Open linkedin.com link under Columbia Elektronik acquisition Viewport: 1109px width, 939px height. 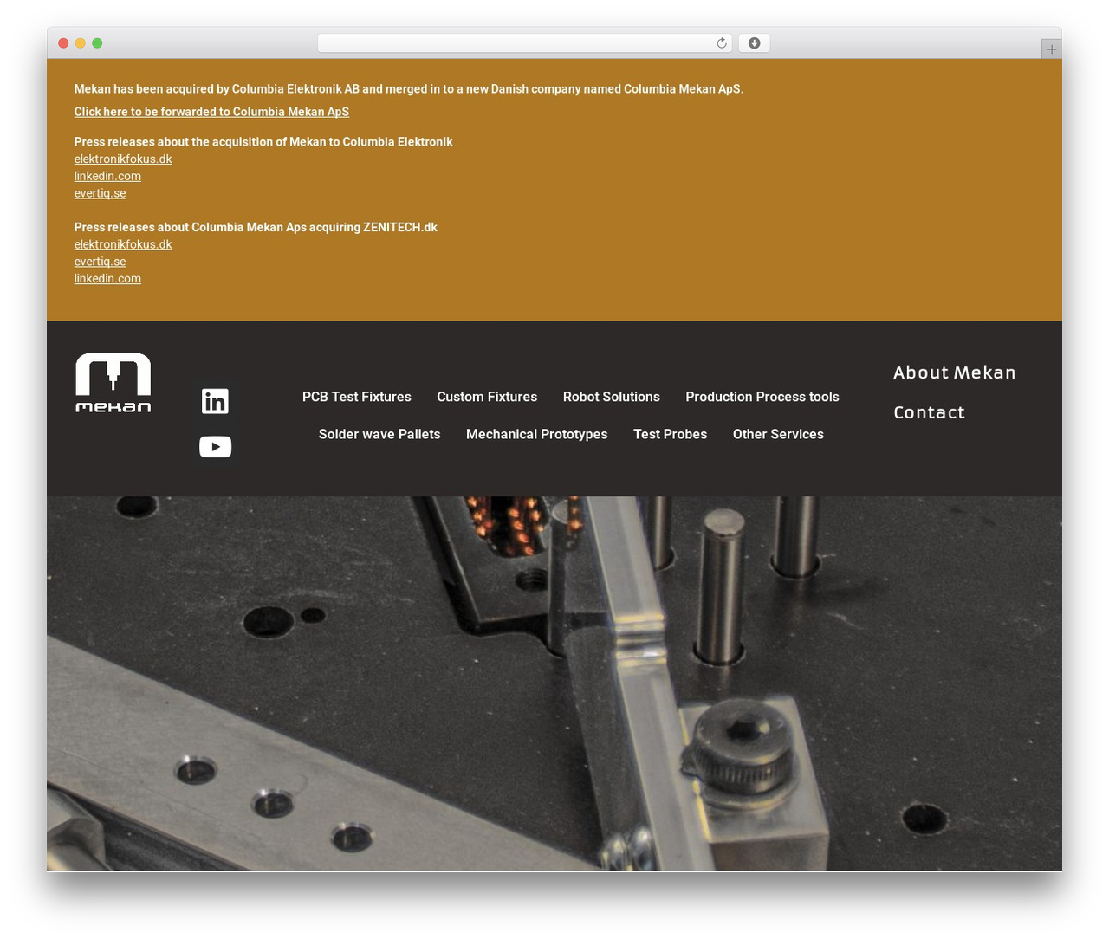(107, 176)
